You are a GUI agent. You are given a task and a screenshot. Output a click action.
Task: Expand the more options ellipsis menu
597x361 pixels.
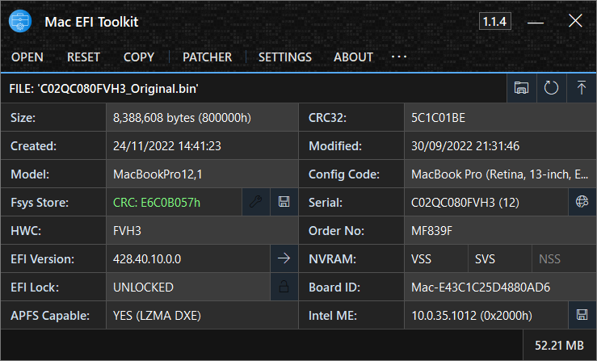coord(399,57)
